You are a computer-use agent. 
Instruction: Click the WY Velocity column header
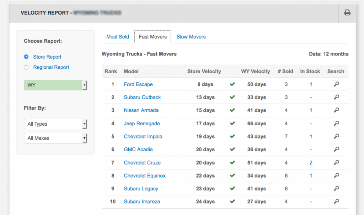point(255,71)
